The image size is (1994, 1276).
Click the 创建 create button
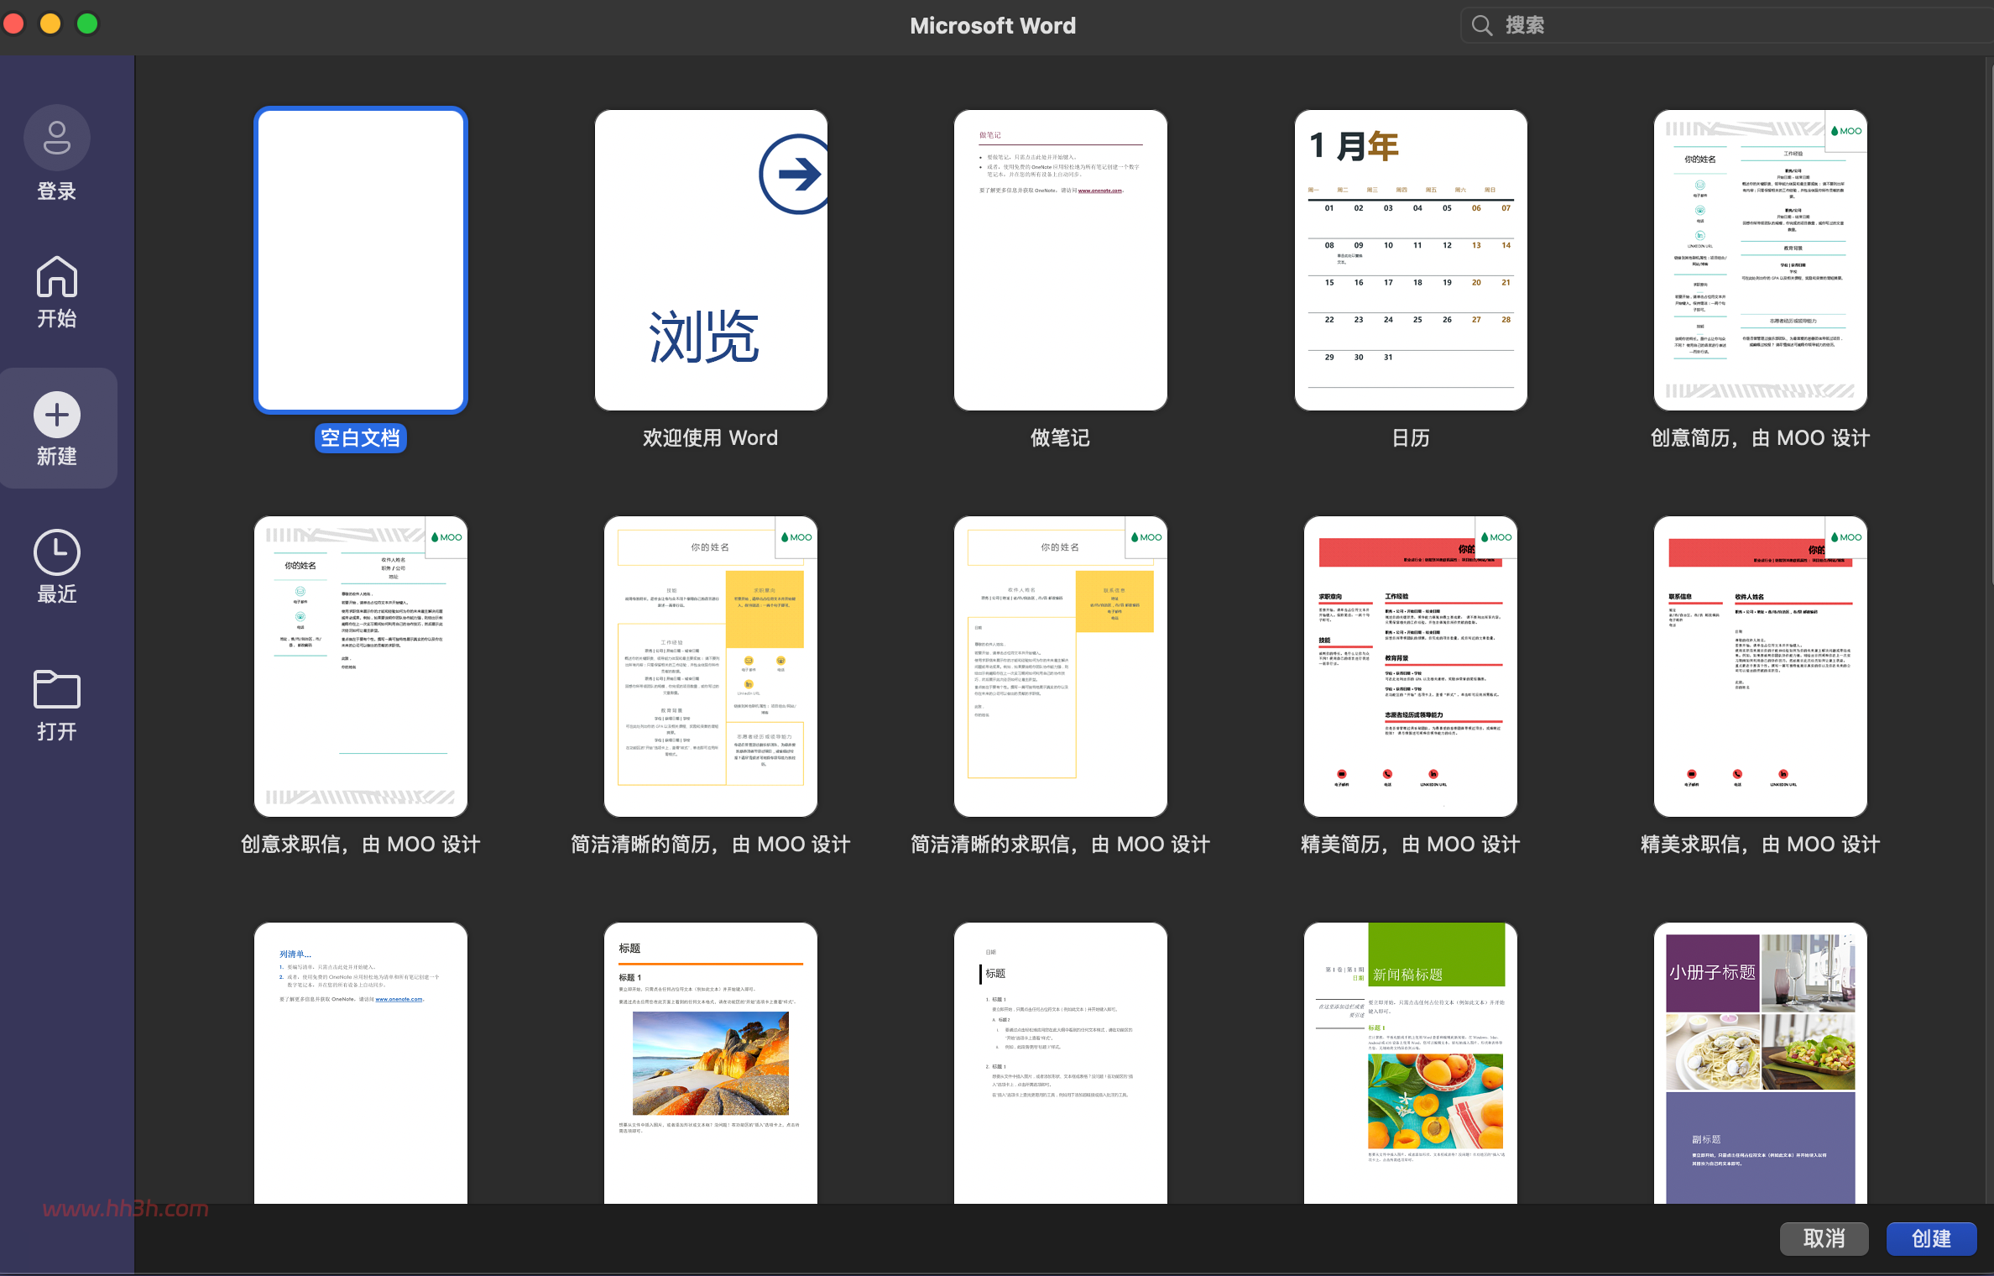pos(1932,1238)
